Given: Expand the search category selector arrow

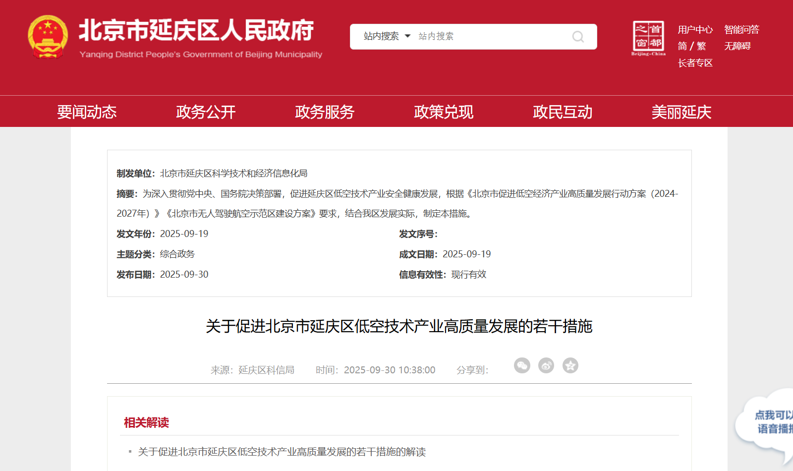Looking at the screenshot, I should [407, 36].
